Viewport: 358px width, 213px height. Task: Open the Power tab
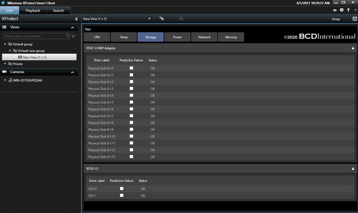coord(177,37)
